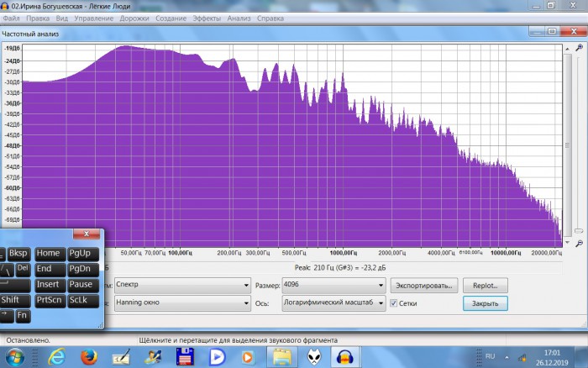
Task: Click the spectrum vertical scrollbar thumb
Action: click(567, 145)
